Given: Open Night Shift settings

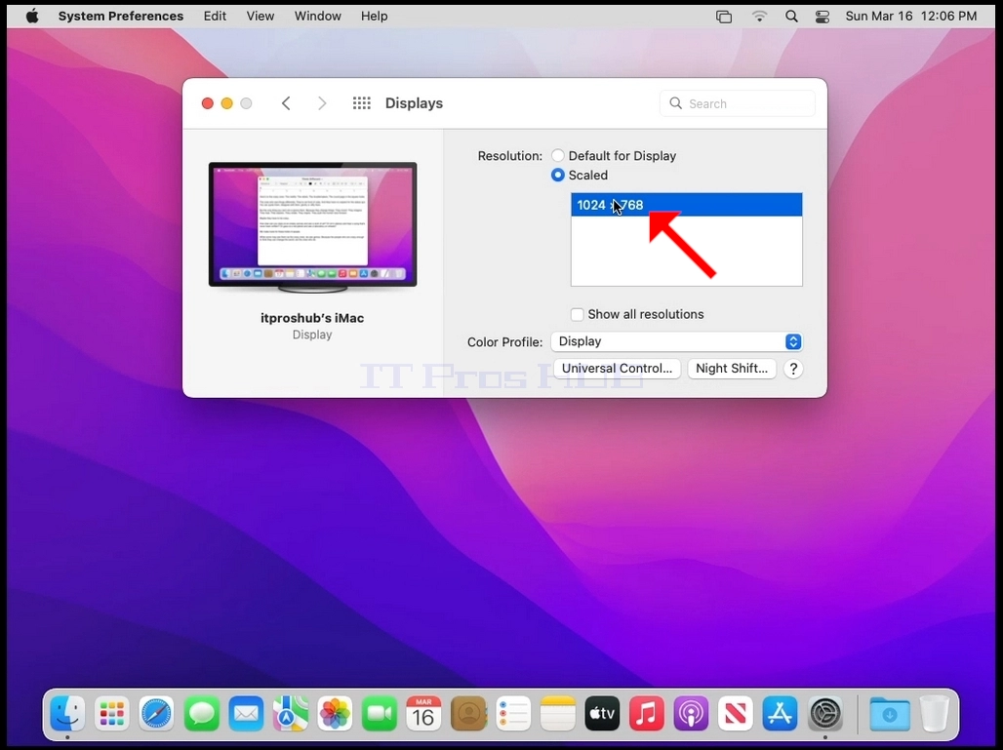Looking at the screenshot, I should [x=732, y=369].
